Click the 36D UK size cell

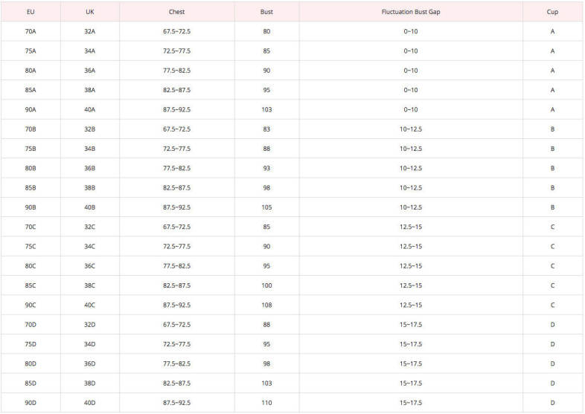point(90,363)
